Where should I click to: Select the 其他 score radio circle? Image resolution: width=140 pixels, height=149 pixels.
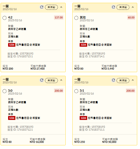click(x=76, y=18)
